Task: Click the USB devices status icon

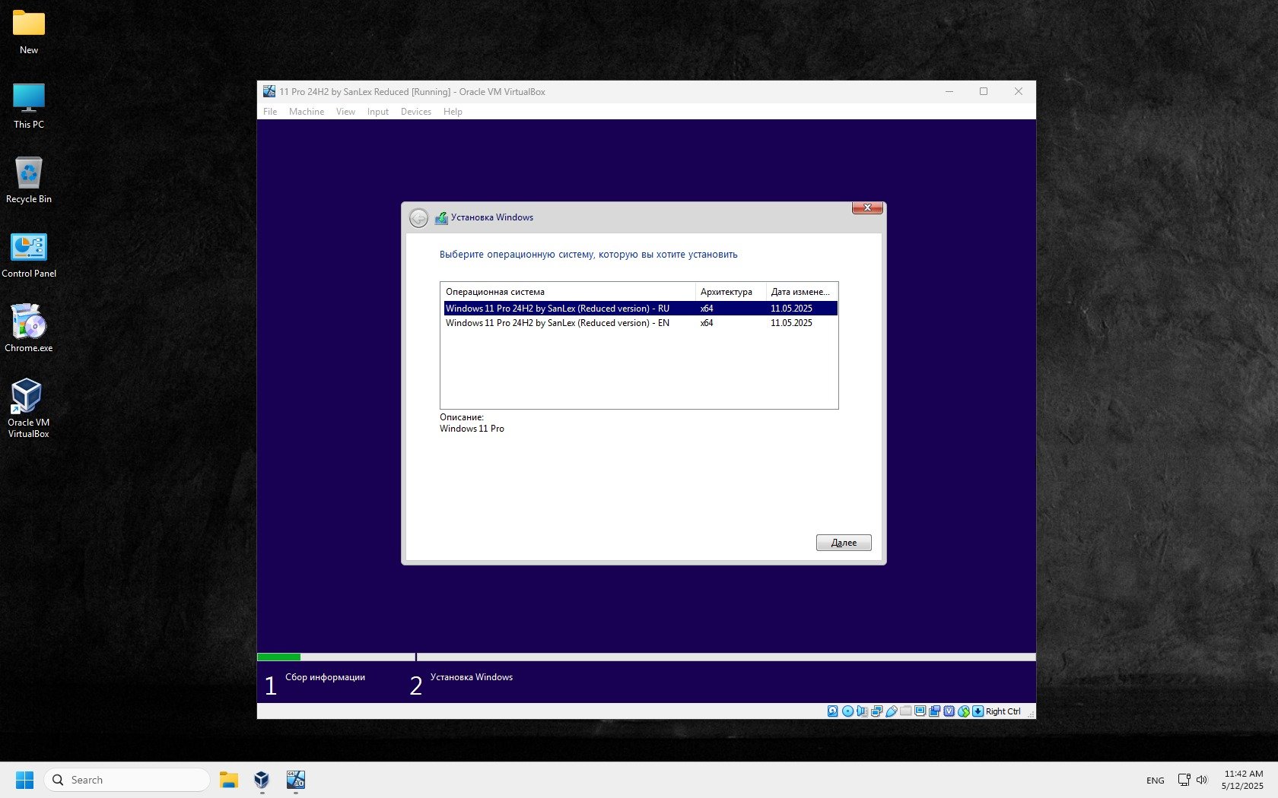Action: [x=892, y=711]
